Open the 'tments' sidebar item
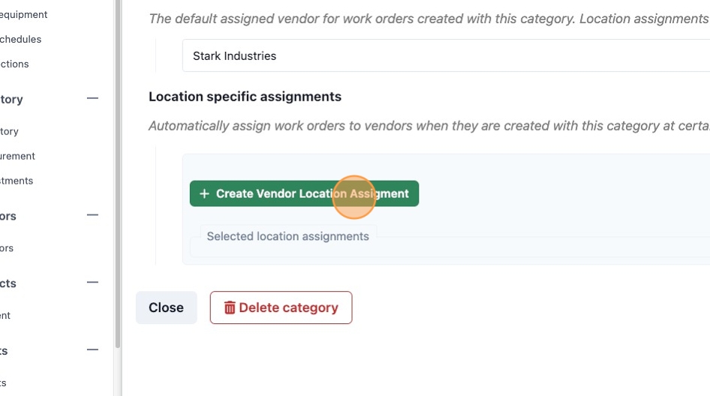Screen dimensions: 710x396 coord(17,181)
